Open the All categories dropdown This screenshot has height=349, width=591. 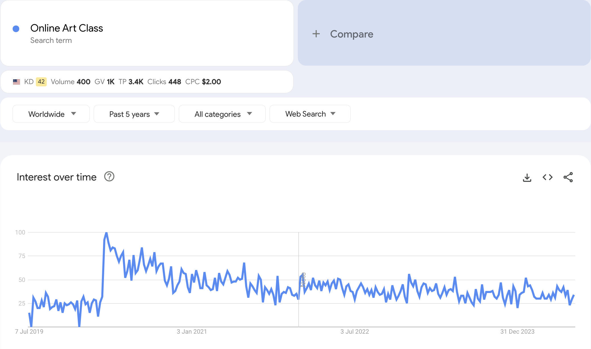click(222, 114)
